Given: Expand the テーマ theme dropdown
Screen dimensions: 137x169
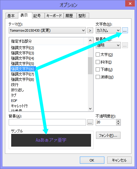Looking at the screenshot, I should pyautogui.click(x=47, y=30).
